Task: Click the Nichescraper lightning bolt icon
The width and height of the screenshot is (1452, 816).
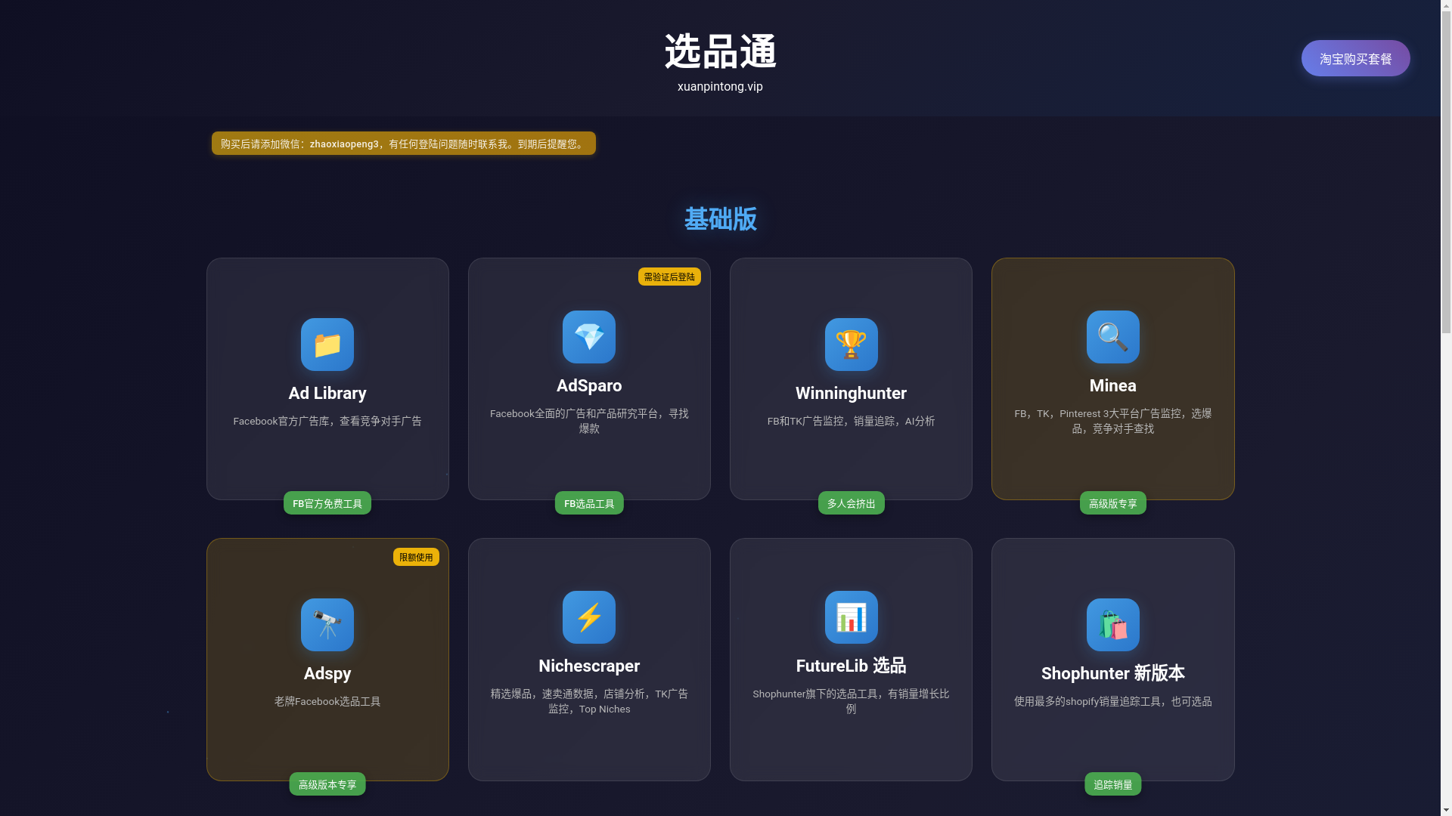Action: 589,617
